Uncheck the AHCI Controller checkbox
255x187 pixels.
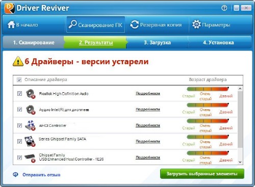coord(19,125)
